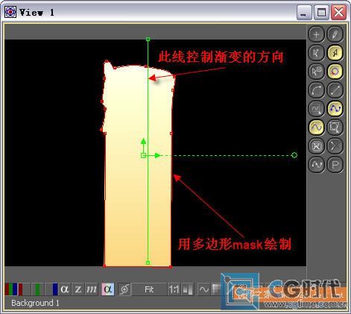Select the pointer-with-square Done tool

316,72
